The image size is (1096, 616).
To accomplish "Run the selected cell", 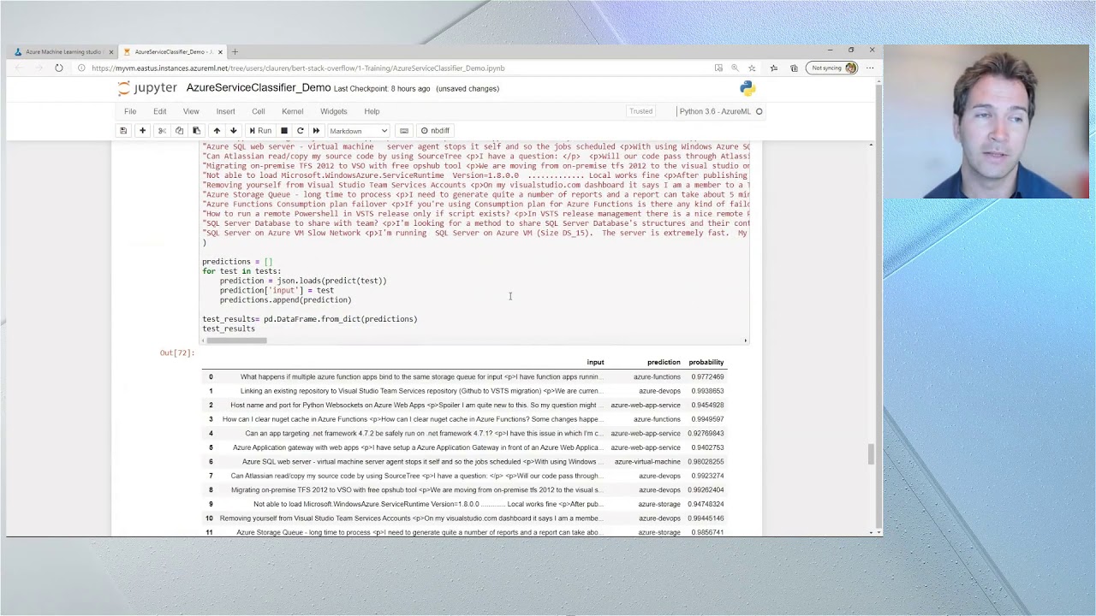I will click(x=259, y=131).
